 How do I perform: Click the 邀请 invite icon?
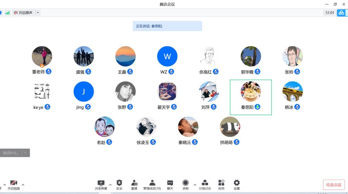(x=134, y=183)
